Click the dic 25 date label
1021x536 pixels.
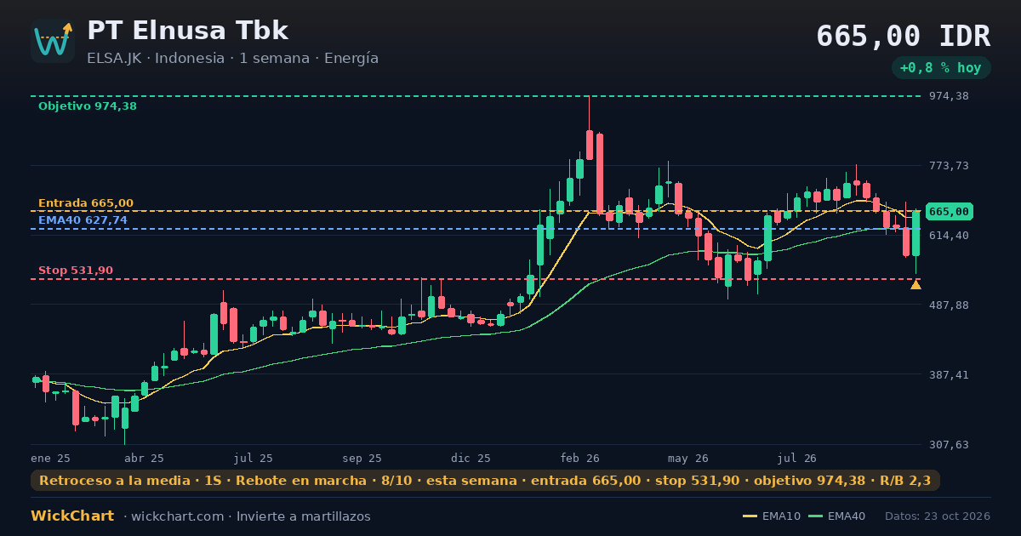tap(471, 459)
